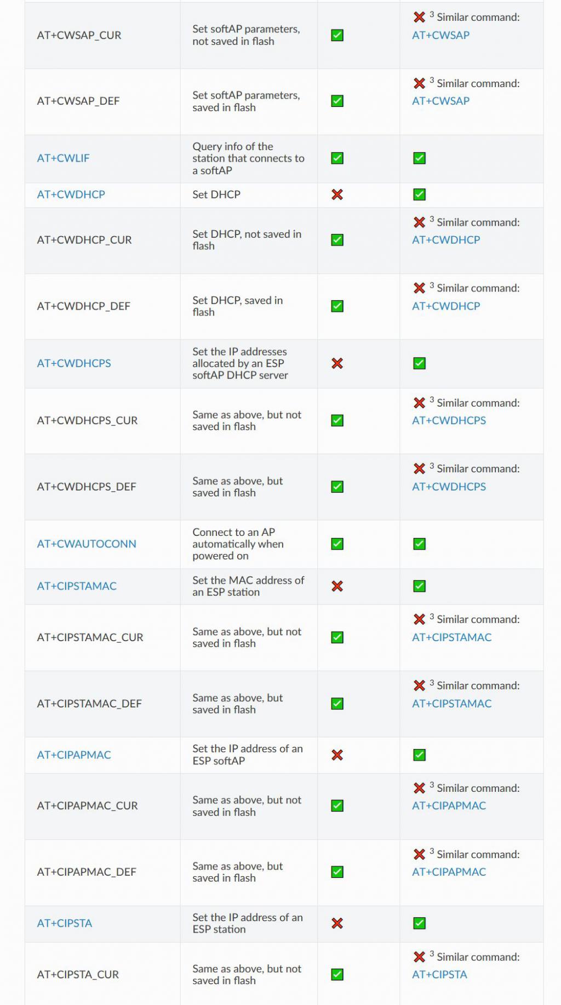The height and width of the screenshot is (1005, 561).
Task: Click green check in the AT+CIPAPMAC link row
Action: tap(419, 755)
